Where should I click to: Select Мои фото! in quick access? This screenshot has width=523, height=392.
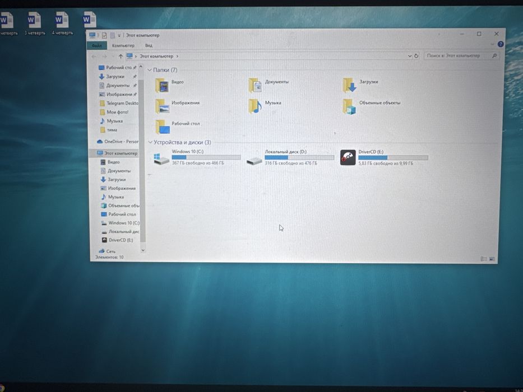pyautogui.click(x=114, y=112)
